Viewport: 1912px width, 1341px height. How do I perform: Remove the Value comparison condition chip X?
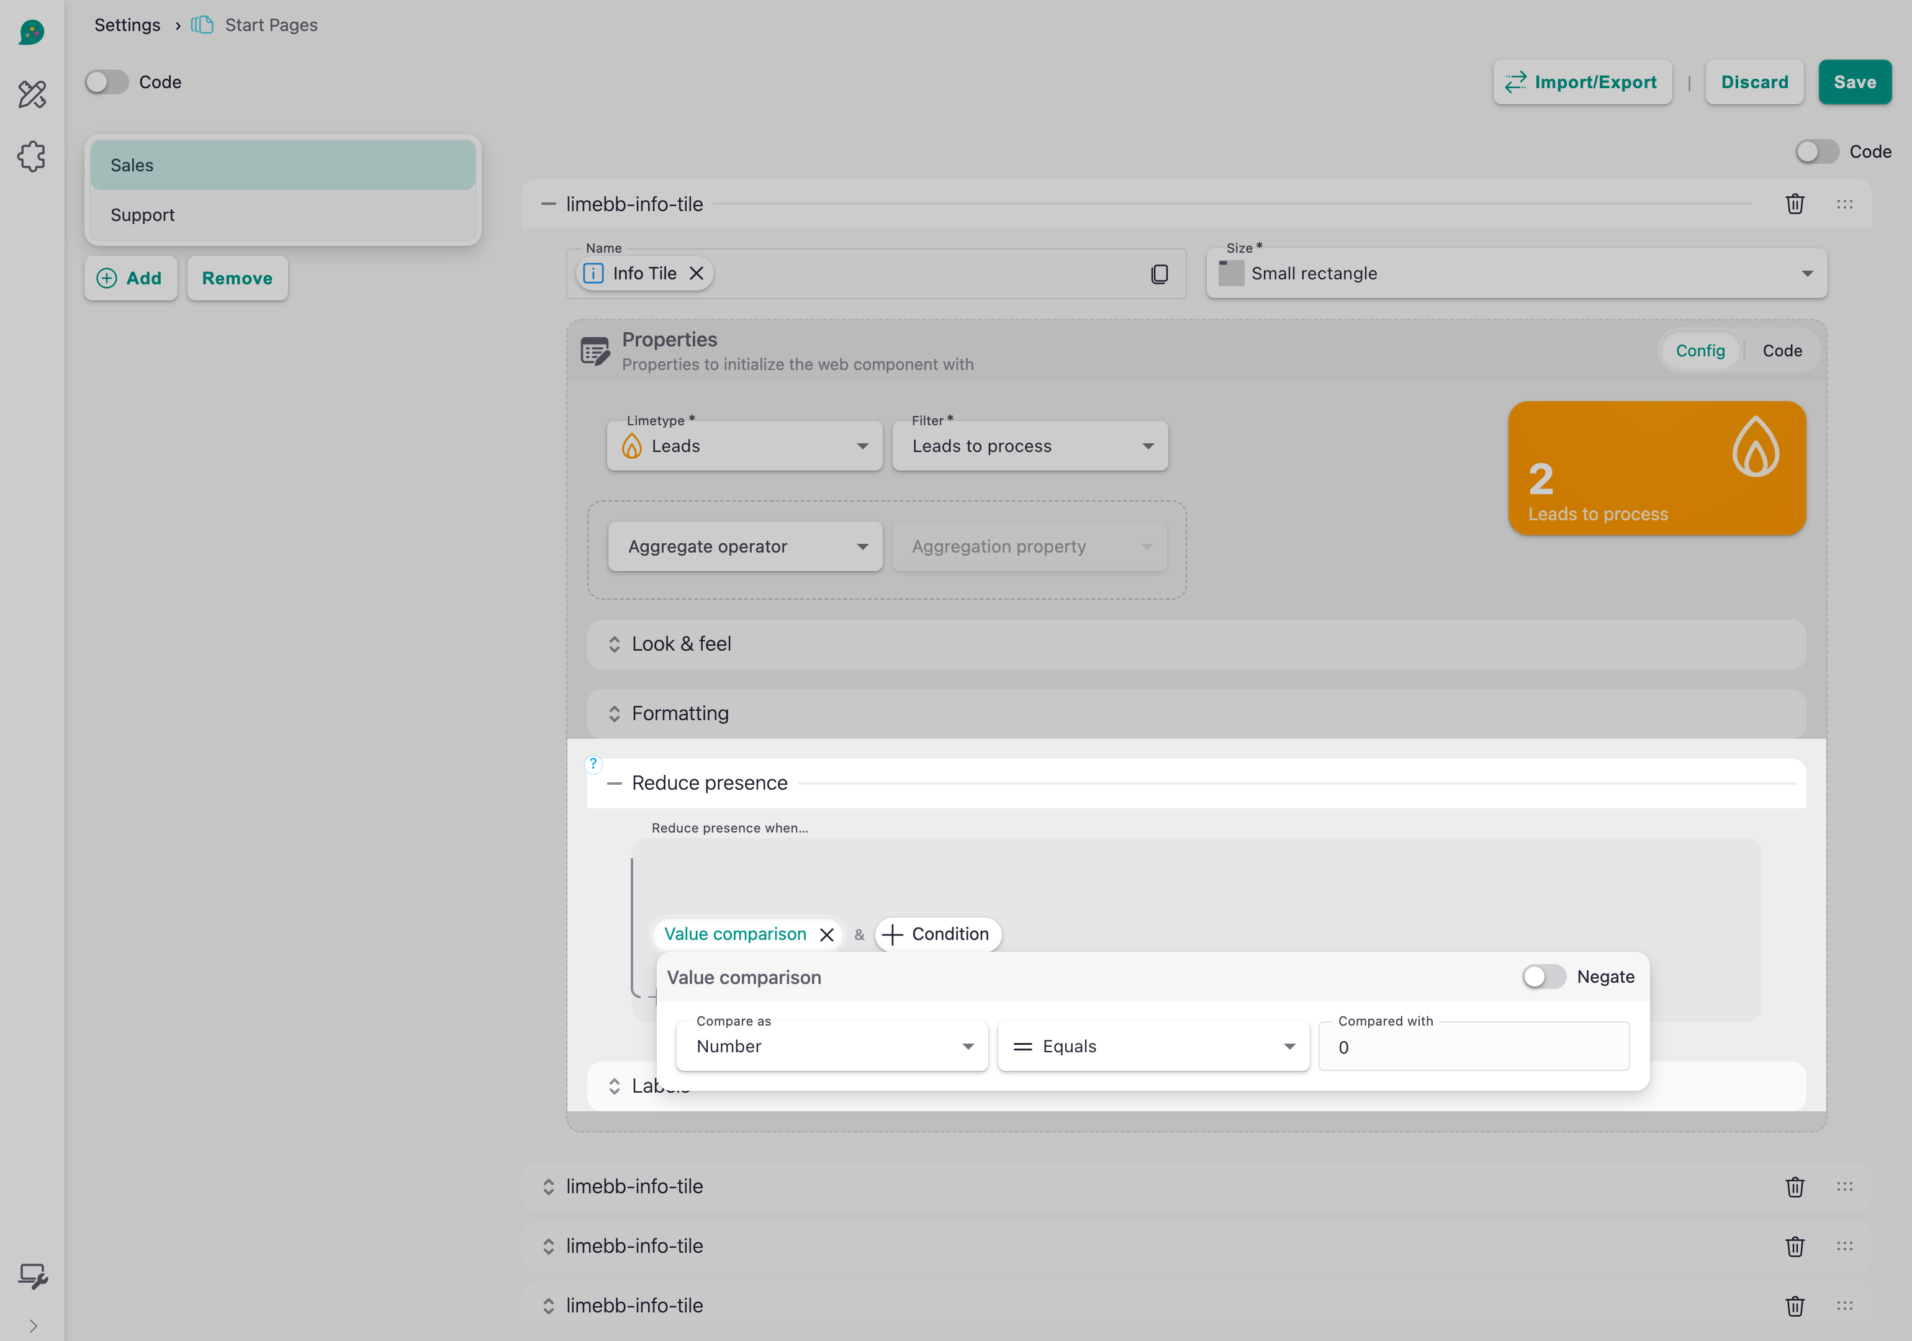826,934
